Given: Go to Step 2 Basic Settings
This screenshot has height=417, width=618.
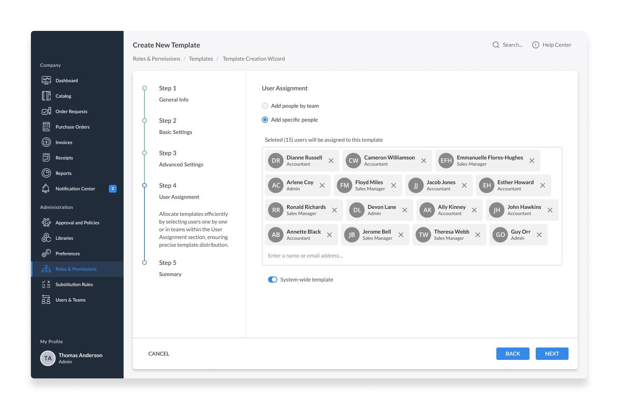Looking at the screenshot, I should point(175,126).
